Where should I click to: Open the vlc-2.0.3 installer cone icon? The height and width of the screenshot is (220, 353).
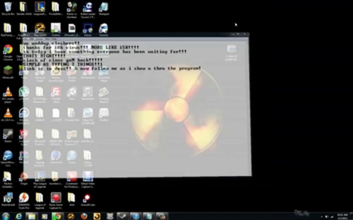[8, 115]
